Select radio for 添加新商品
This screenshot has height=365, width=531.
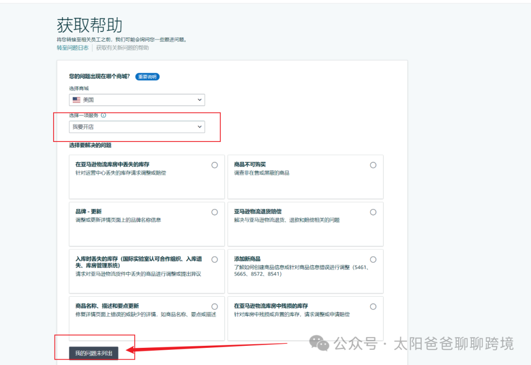(x=373, y=259)
